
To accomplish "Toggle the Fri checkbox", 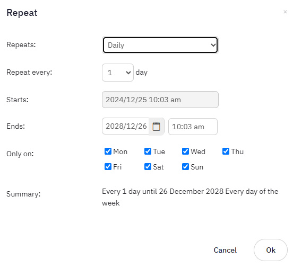I will point(108,166).
